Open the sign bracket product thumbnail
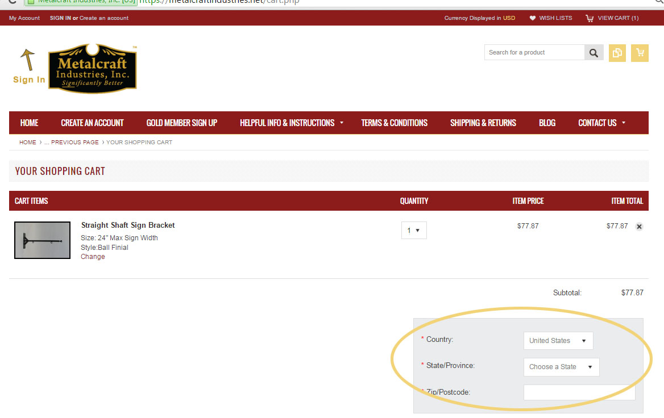The height and width of the screenshot is (418, 664). pyautogui.click(x=42, y=240)
